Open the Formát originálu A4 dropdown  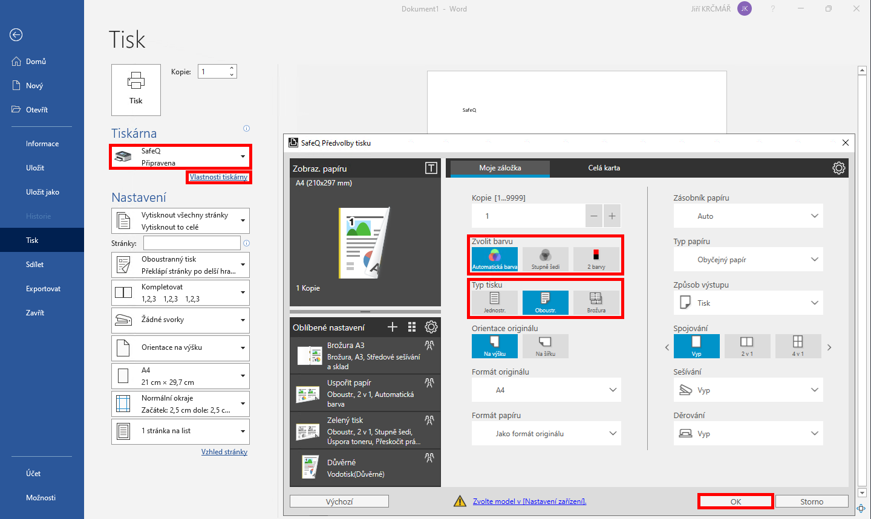pyautogui.click(x=546, y=390)
